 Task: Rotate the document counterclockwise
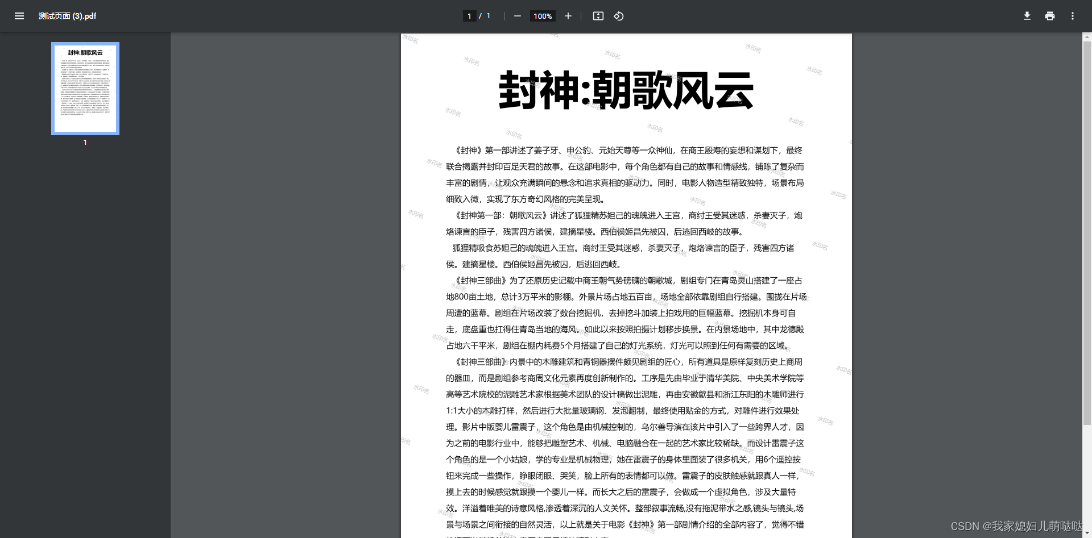(619, 16)
